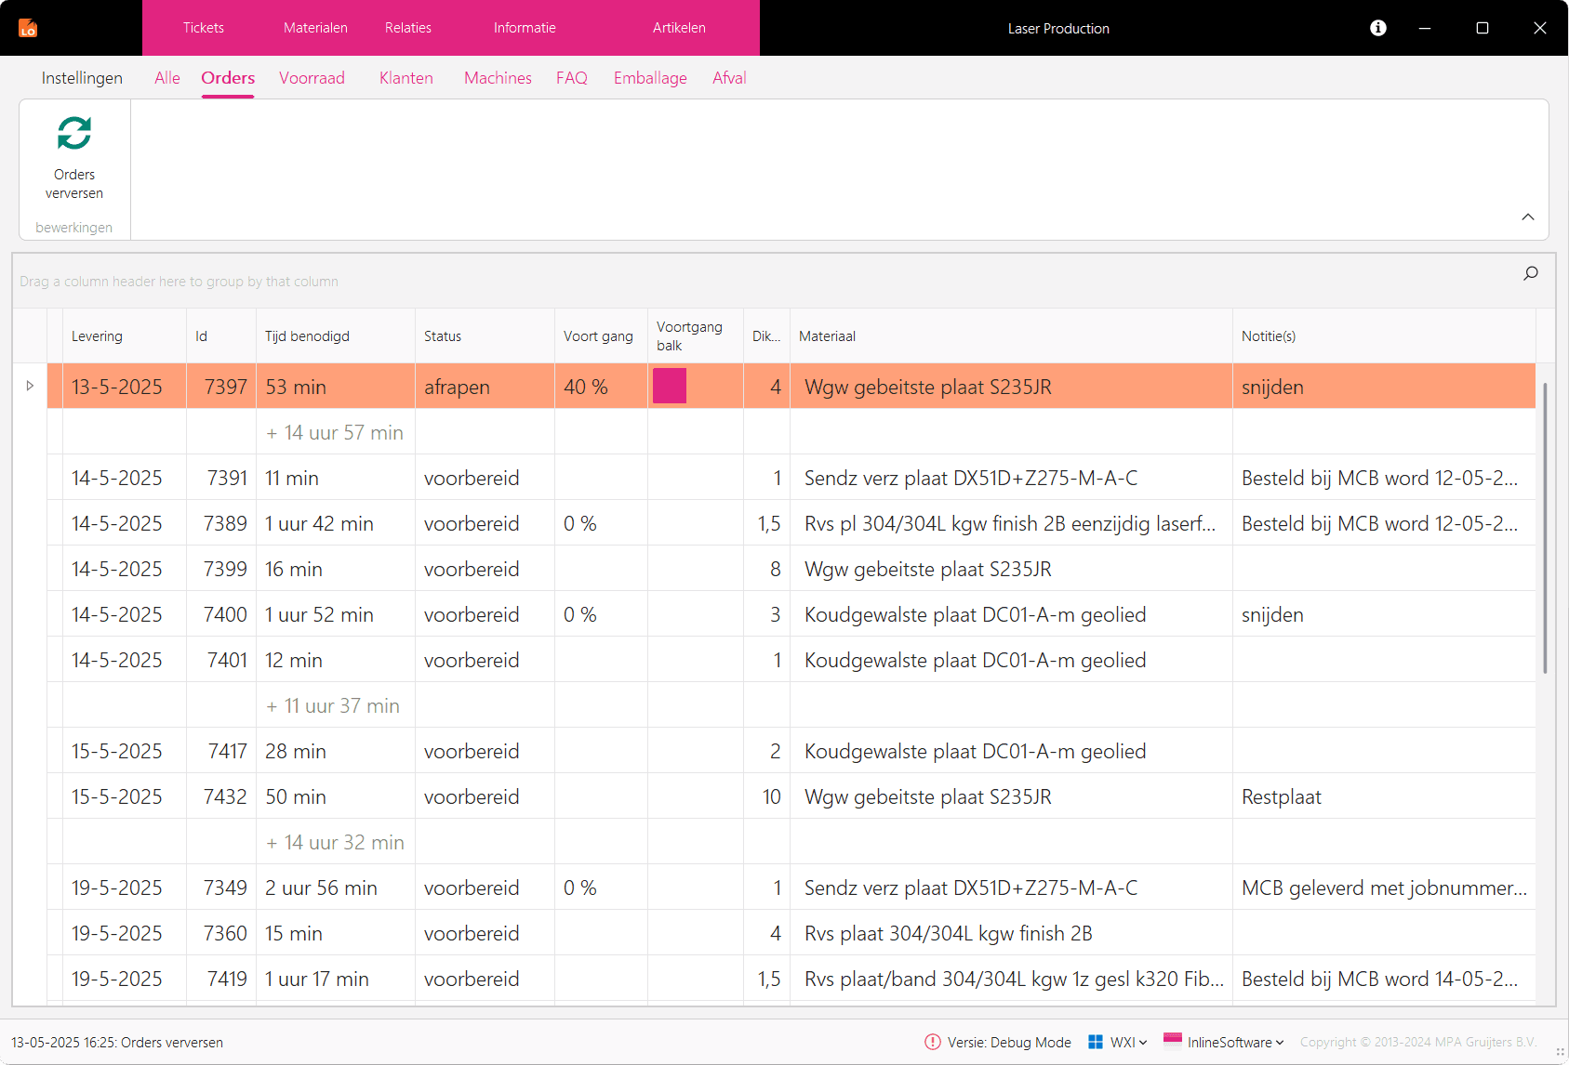
Task: Click 'Besteld bij MCB word 14-05-2...' note
Action: point(1384,979)
